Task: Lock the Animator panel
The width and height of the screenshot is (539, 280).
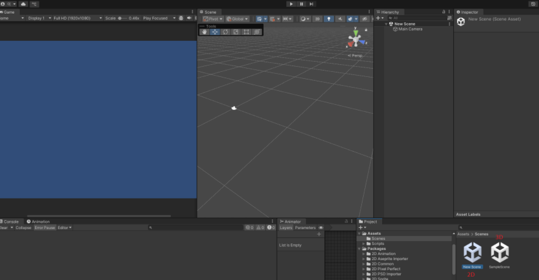Action: [346, 221]
